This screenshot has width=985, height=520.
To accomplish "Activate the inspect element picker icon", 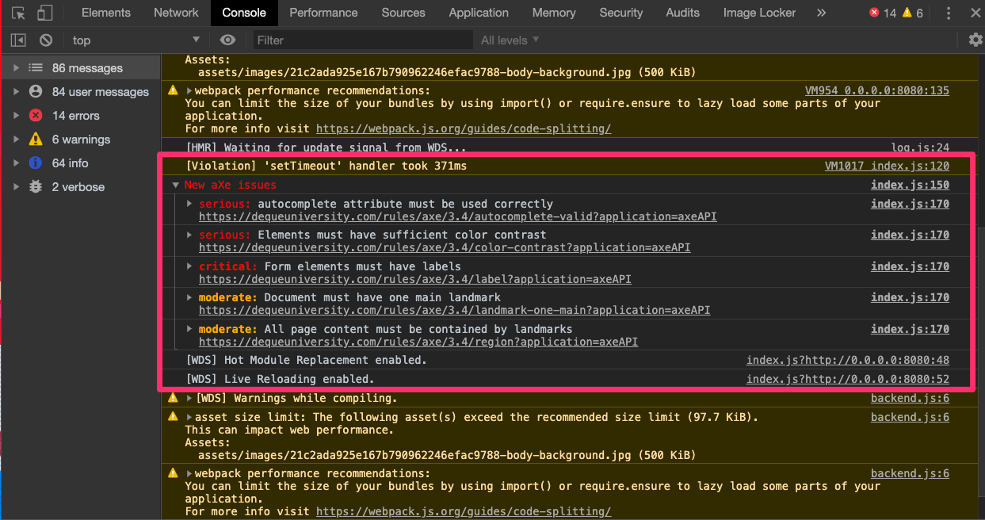I will (19, 13).
